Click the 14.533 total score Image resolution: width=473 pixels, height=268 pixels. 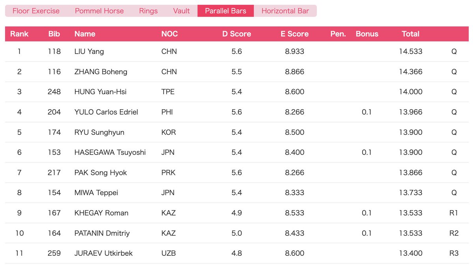coord(410,52)
